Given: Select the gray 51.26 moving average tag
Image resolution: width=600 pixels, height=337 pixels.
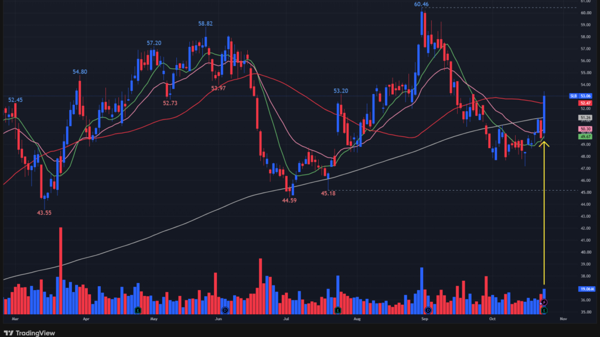Looking at the screenshot, I should (x=585, y=118).
